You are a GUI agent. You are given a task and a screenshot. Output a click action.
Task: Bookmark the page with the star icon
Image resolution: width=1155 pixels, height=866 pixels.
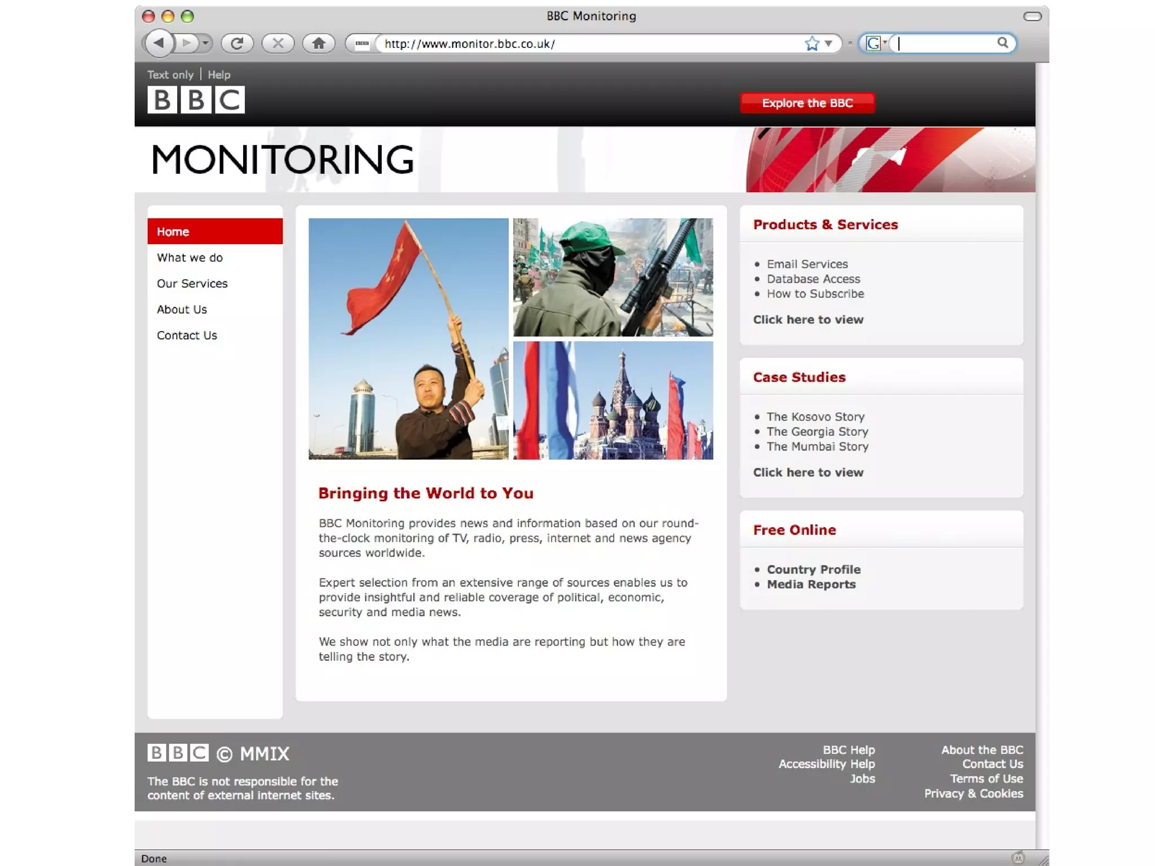coord(812,43)
